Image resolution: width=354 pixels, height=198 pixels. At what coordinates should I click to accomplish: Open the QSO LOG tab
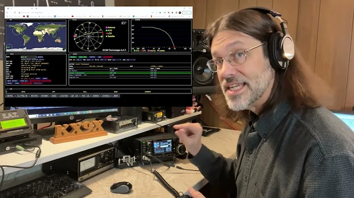point(75,96)
